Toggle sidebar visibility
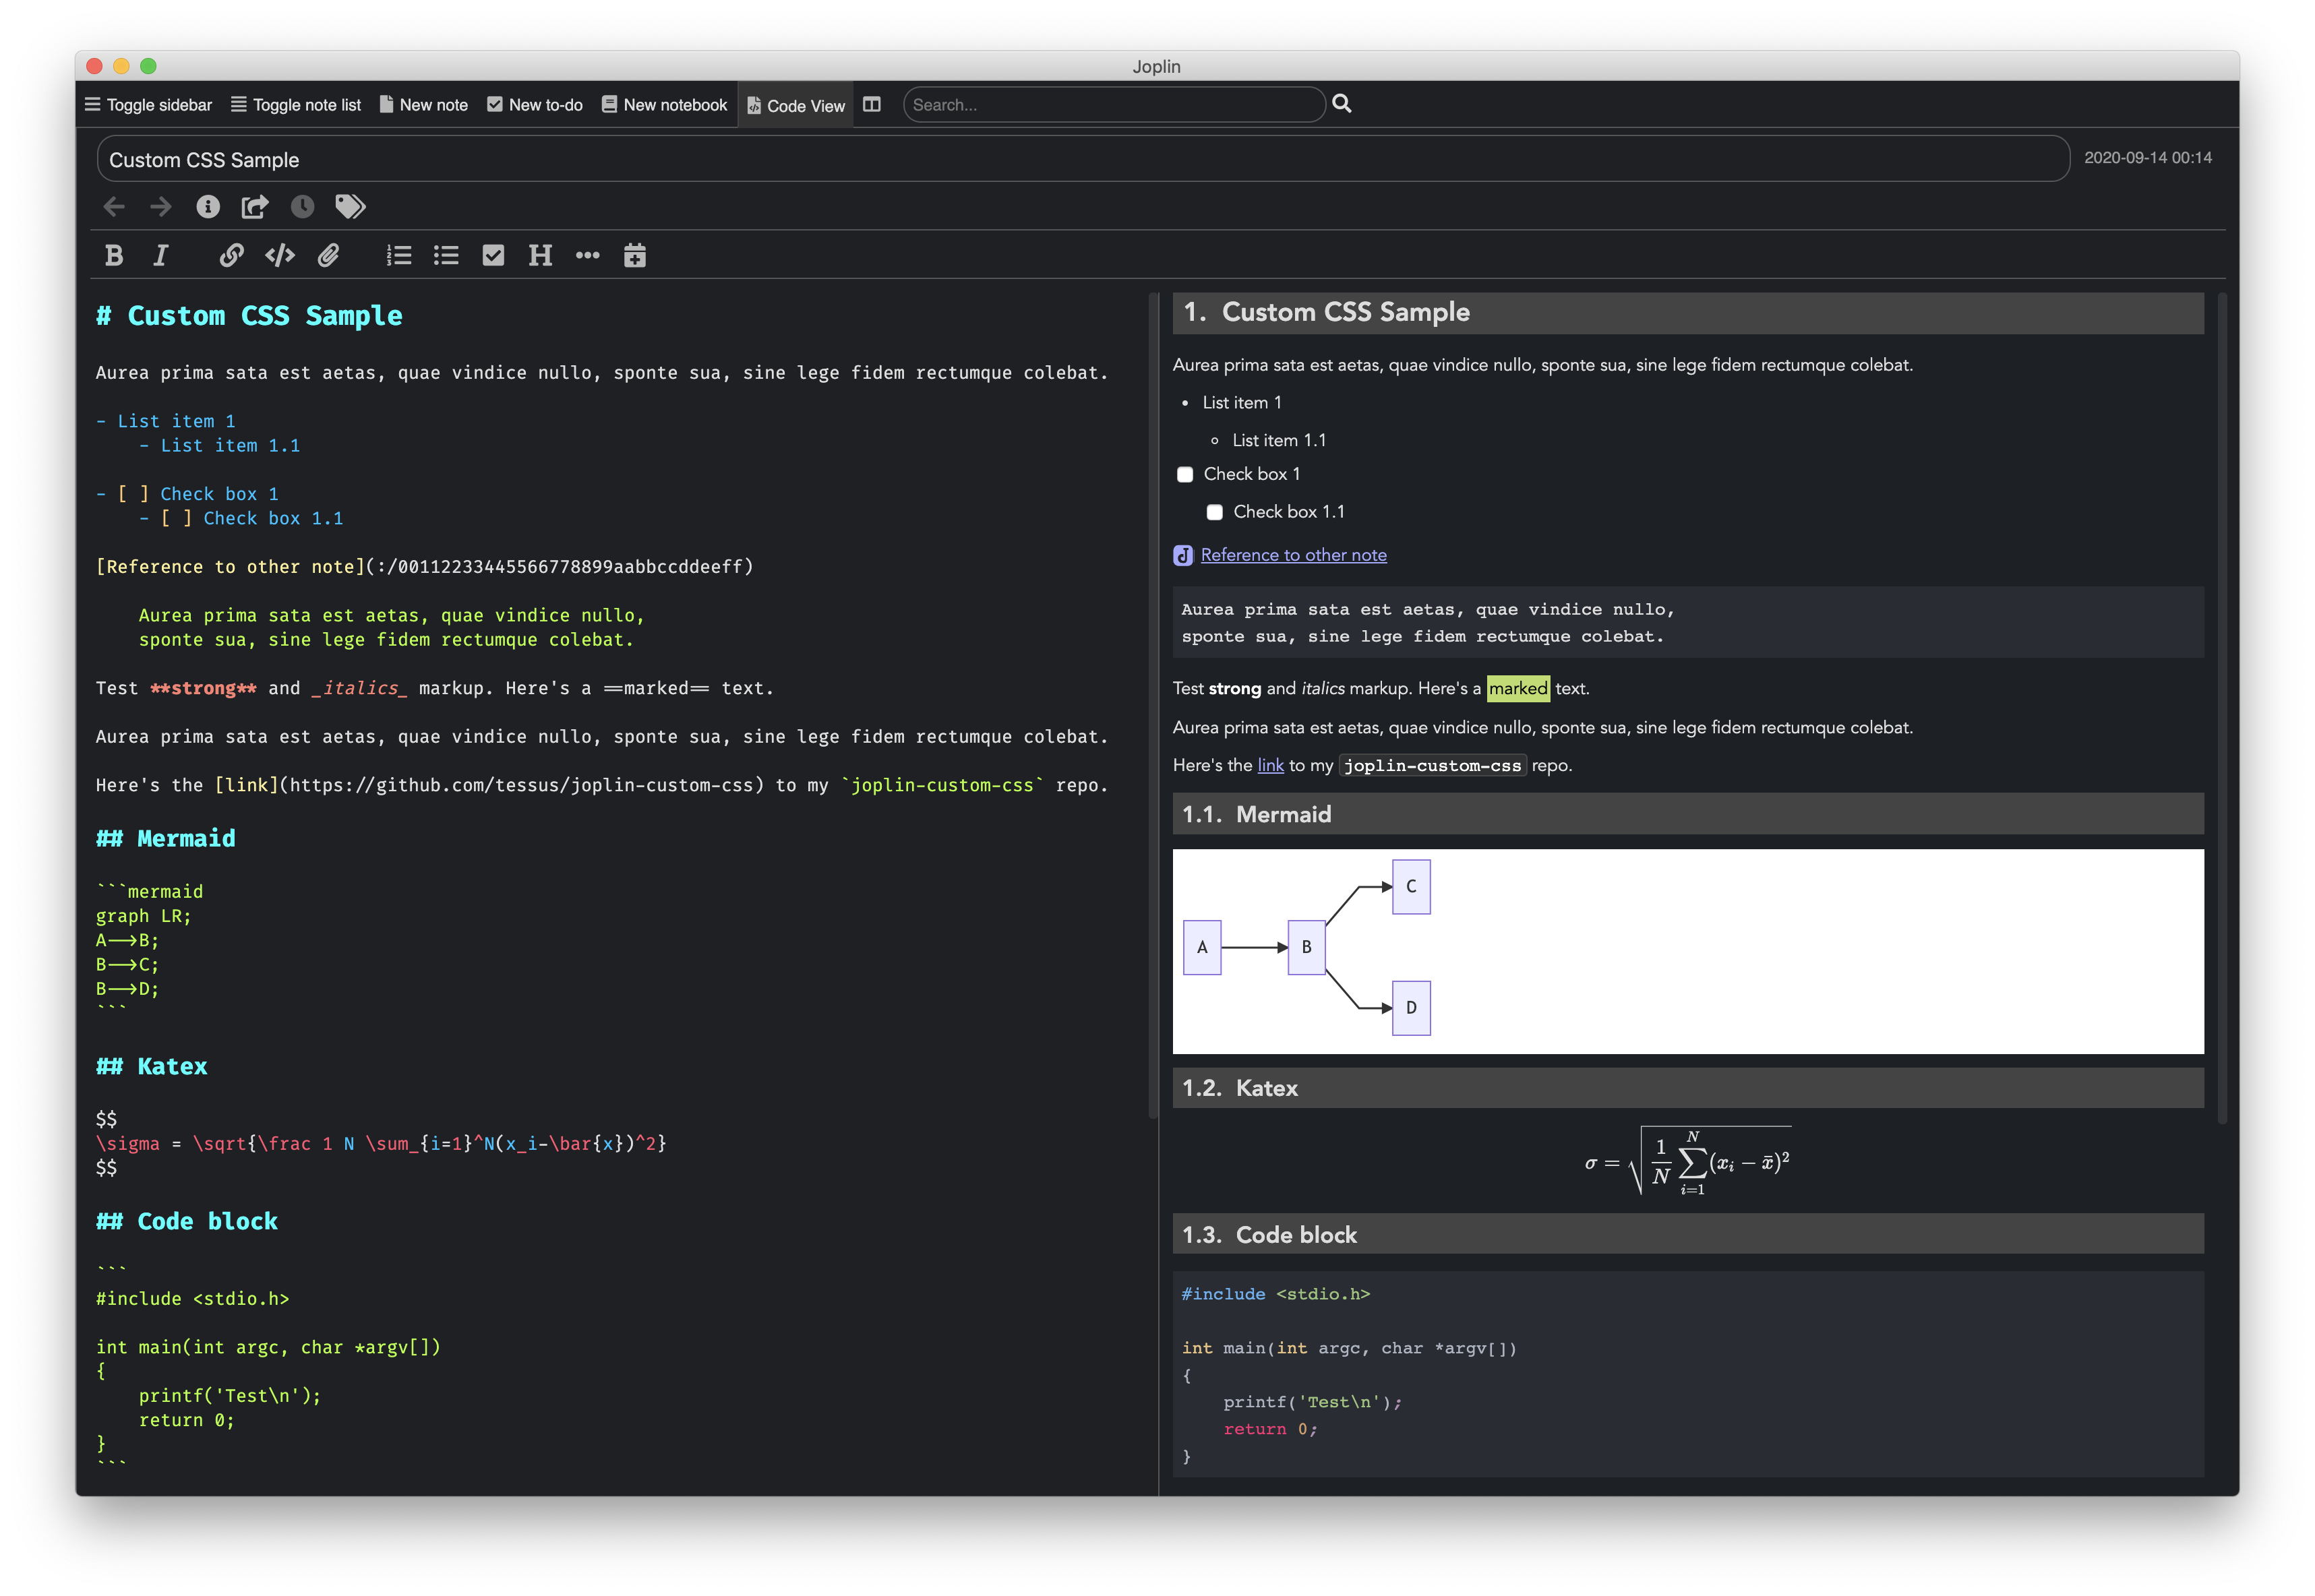2315x1596 pixels. tap(149, 105)
